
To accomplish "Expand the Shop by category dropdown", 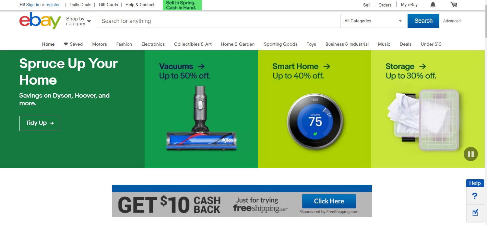I will tap(78, 21).
